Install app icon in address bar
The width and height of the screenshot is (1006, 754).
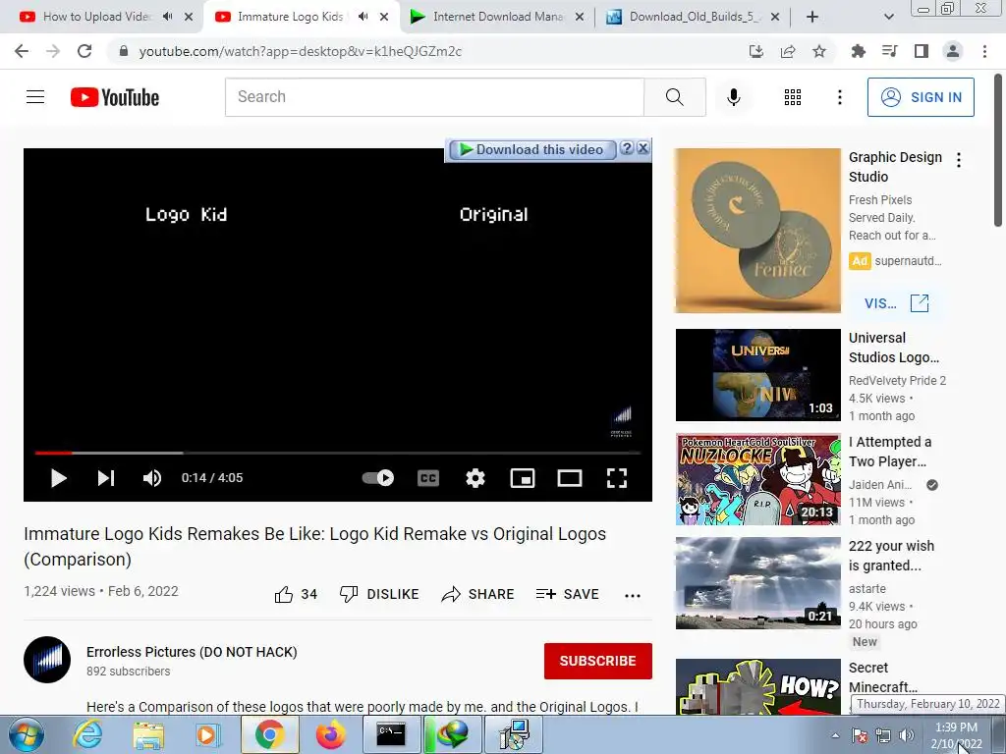click(x=755, y=51)
